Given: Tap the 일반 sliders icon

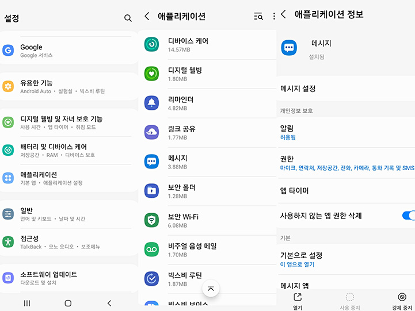Looking at the screenshot, I should click(x=8, y=214).
